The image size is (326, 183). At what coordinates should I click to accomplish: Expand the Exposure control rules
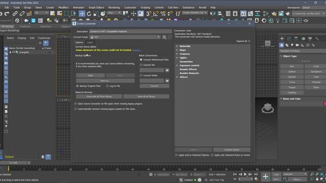(177, 66)
